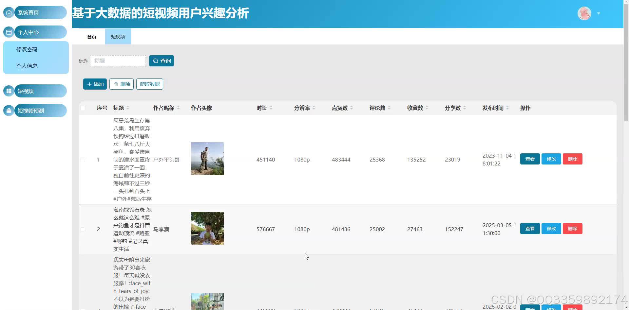Open the avatar thumbnail of 马李澳

pos(207,228)
